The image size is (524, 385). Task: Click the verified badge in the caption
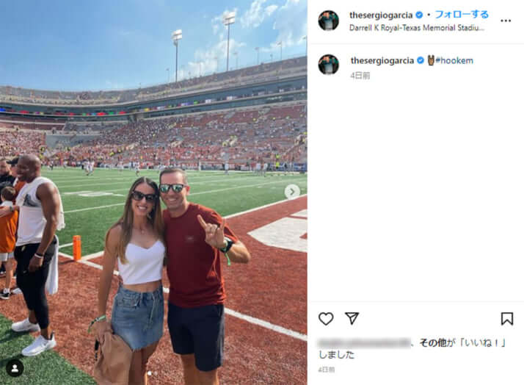click(421, 60)
